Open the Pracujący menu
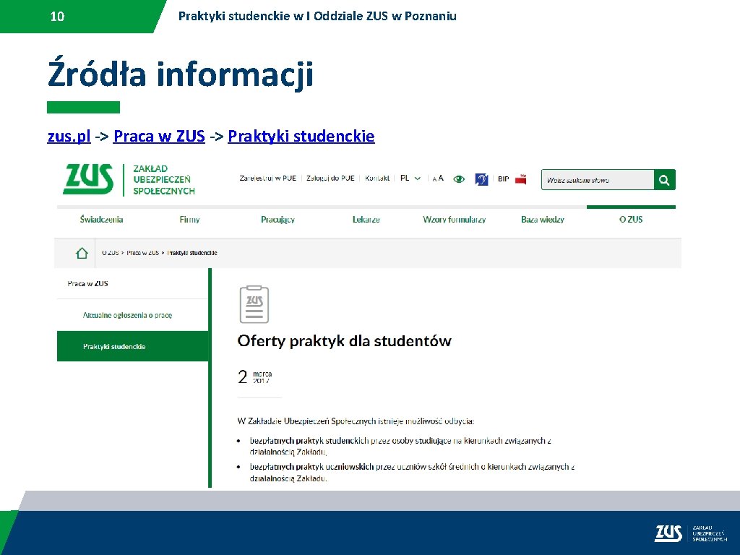740x555 pixels. tap(277, 220)
